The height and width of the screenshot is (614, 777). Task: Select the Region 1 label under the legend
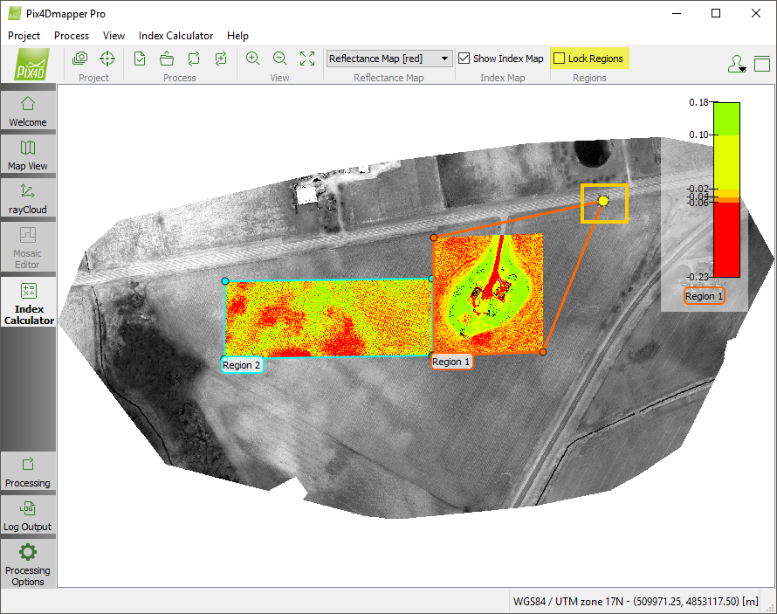click(x=704, y=296)
